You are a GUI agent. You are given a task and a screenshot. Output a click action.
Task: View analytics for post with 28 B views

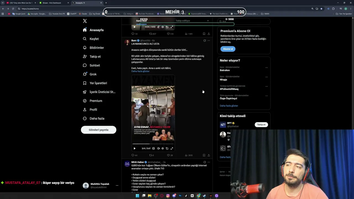pos(189,155)
